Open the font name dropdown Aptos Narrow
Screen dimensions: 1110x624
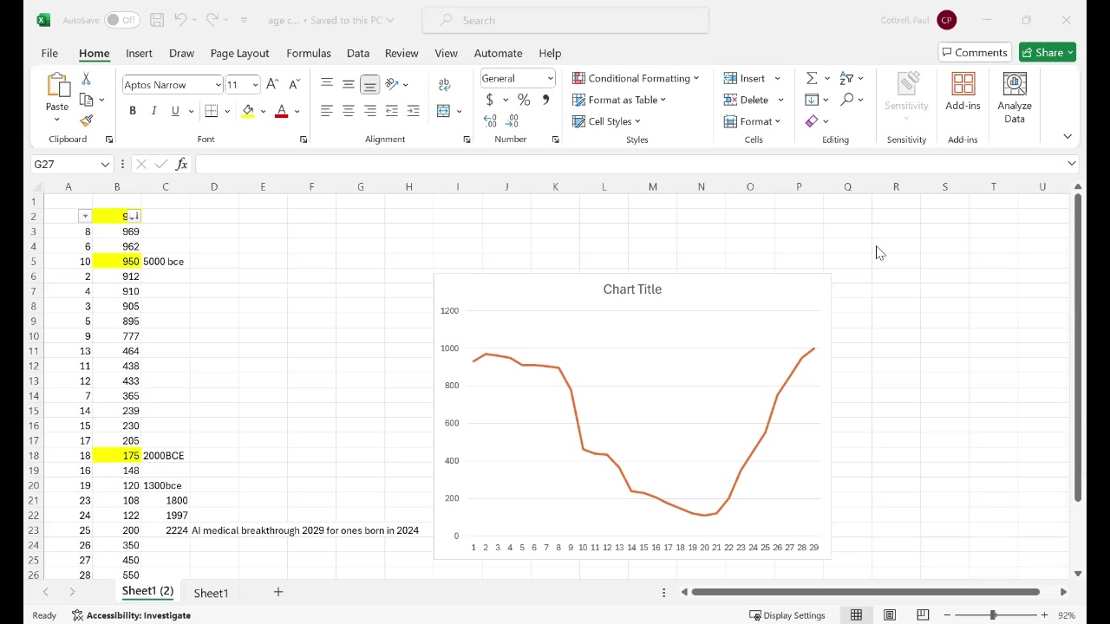pos(172,85)
